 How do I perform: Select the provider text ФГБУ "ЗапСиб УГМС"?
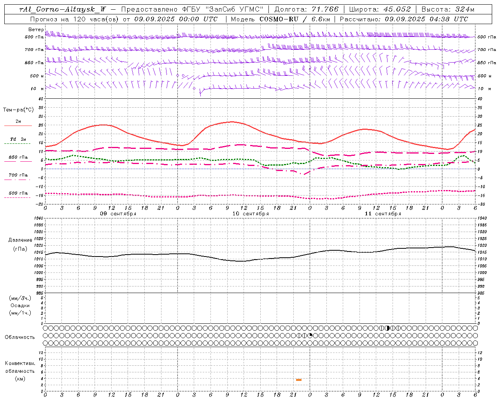[x=223, y=9]
